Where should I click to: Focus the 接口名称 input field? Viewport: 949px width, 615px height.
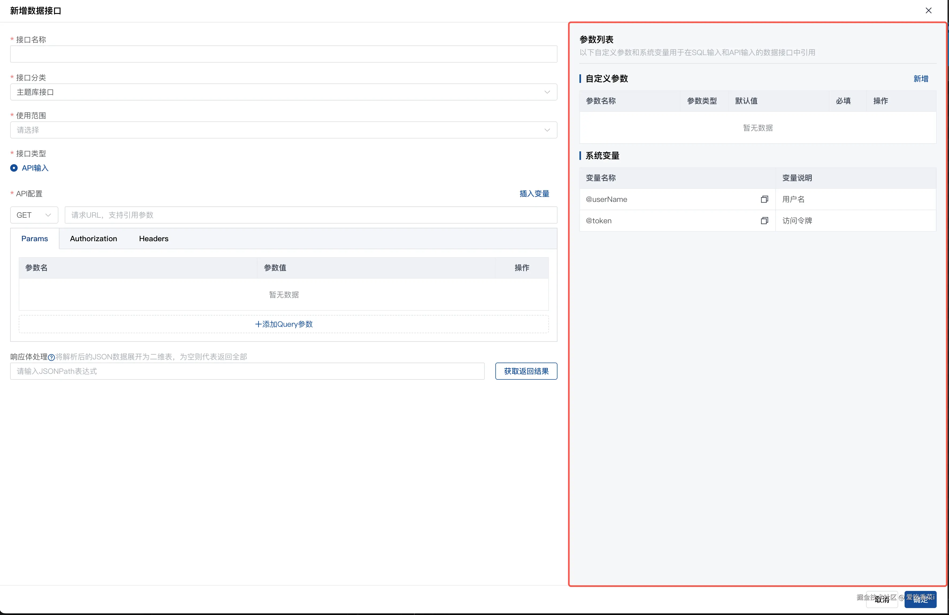283,54
